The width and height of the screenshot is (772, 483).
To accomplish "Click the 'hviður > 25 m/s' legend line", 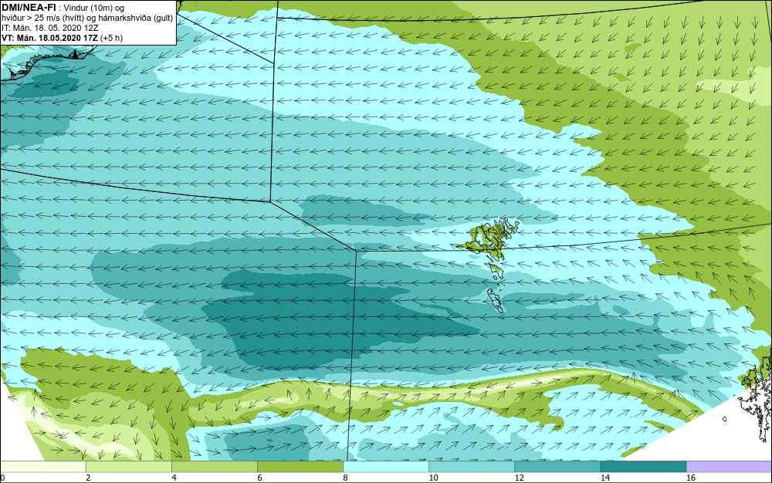I will point(87,19).
